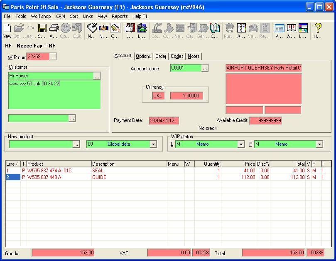Click the open book toolbar icon
This screenshot has height=261, width=336.
214,28
